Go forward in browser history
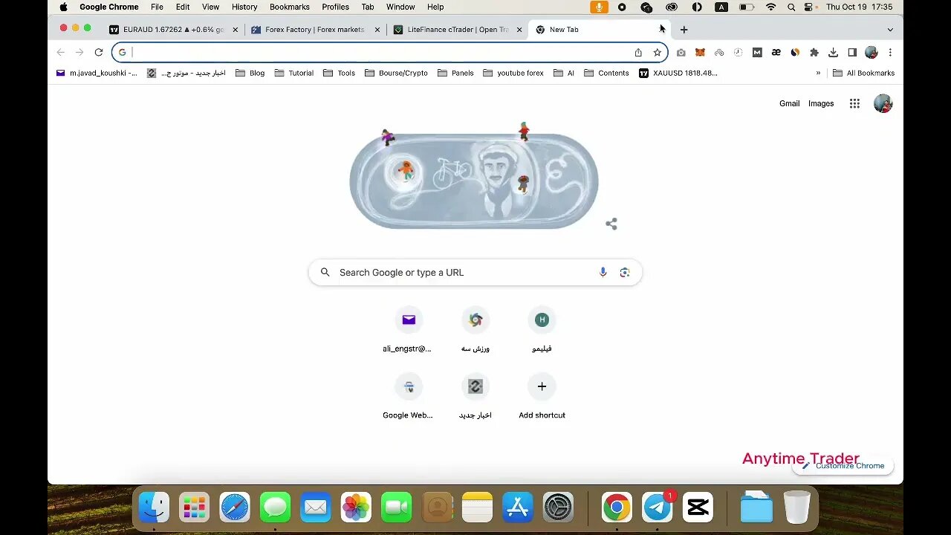Viewport: 951px width, 535px height. pyautogui.click(x=79, y=53)
